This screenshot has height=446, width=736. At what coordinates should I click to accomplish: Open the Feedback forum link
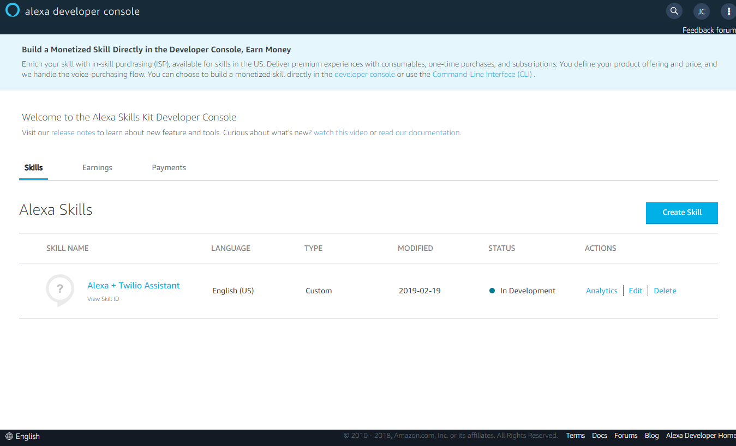(x=709, y=30)
